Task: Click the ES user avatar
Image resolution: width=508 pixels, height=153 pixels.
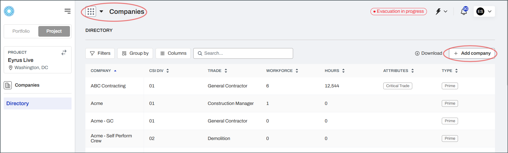Action: tap(480, 11)
